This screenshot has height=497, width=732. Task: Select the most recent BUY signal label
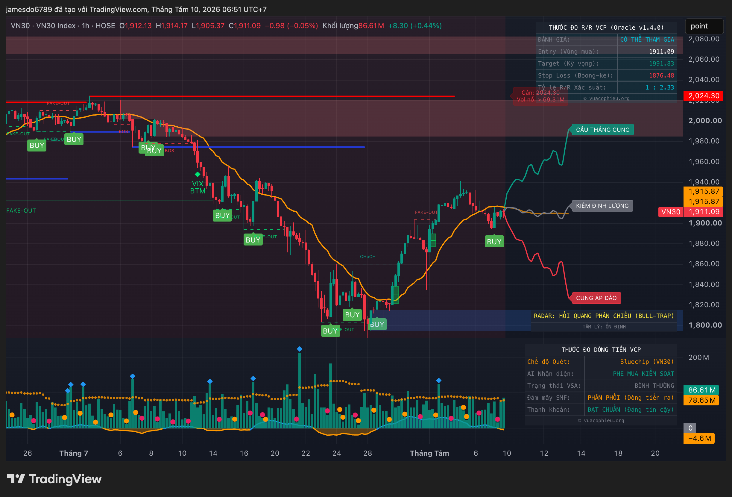(x=494, y=241)
